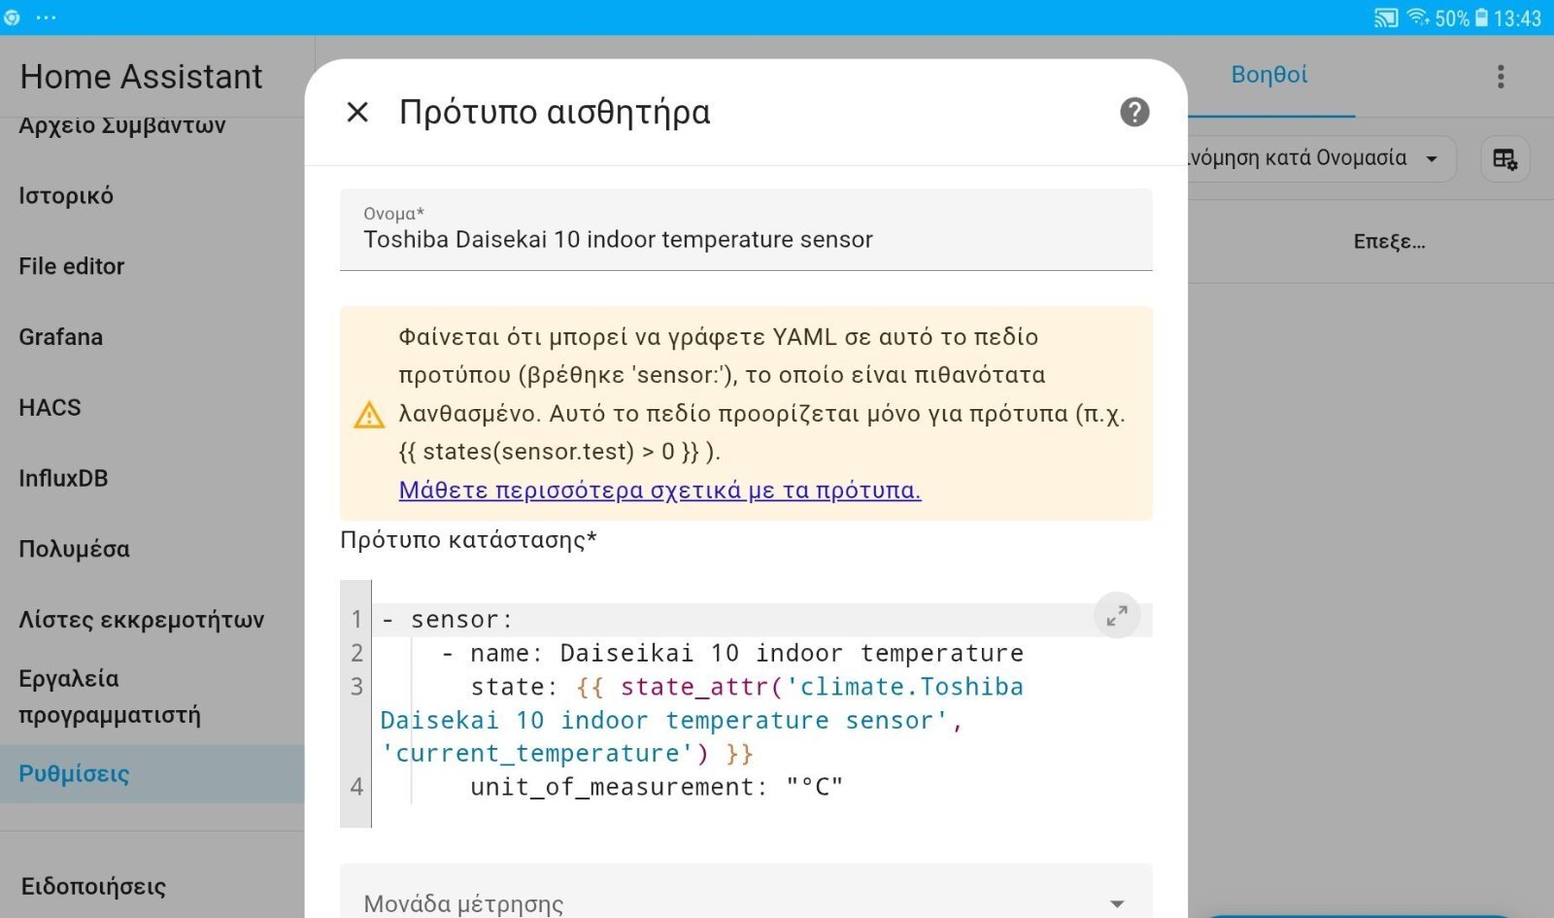Image resolution: width=1554 pixels, height=918 pixels.
Task: Open Εργαλεία προγραμματιστή in the sidebar
Action: tap(110, 697)
